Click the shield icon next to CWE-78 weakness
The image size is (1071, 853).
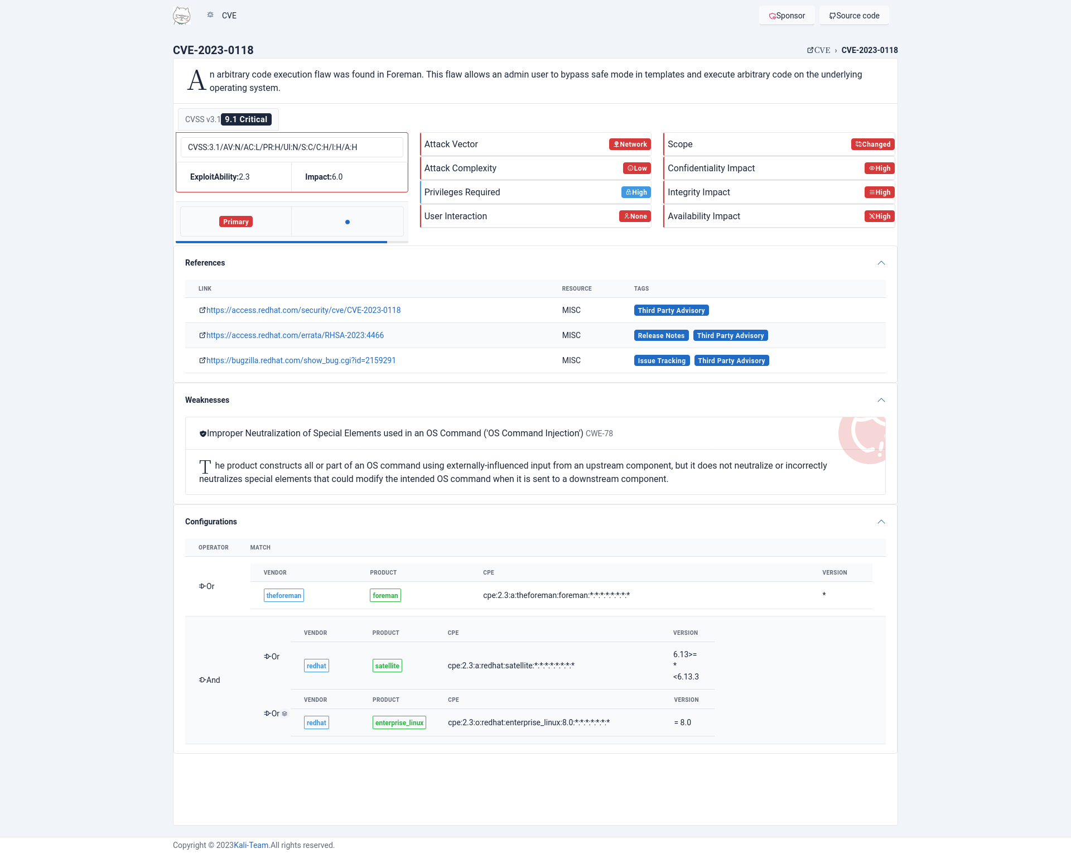[201, 432]
